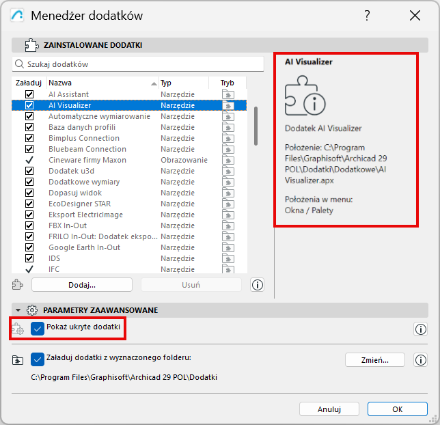Confirm with the OK button
This screenshot has width=440, height=425.
tap(398, 409)
